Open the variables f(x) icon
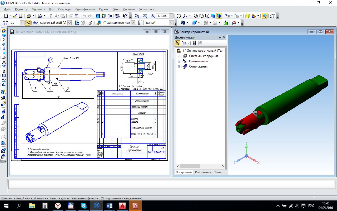The height and width of the screenshot is (211, 337). click(110, 16)
